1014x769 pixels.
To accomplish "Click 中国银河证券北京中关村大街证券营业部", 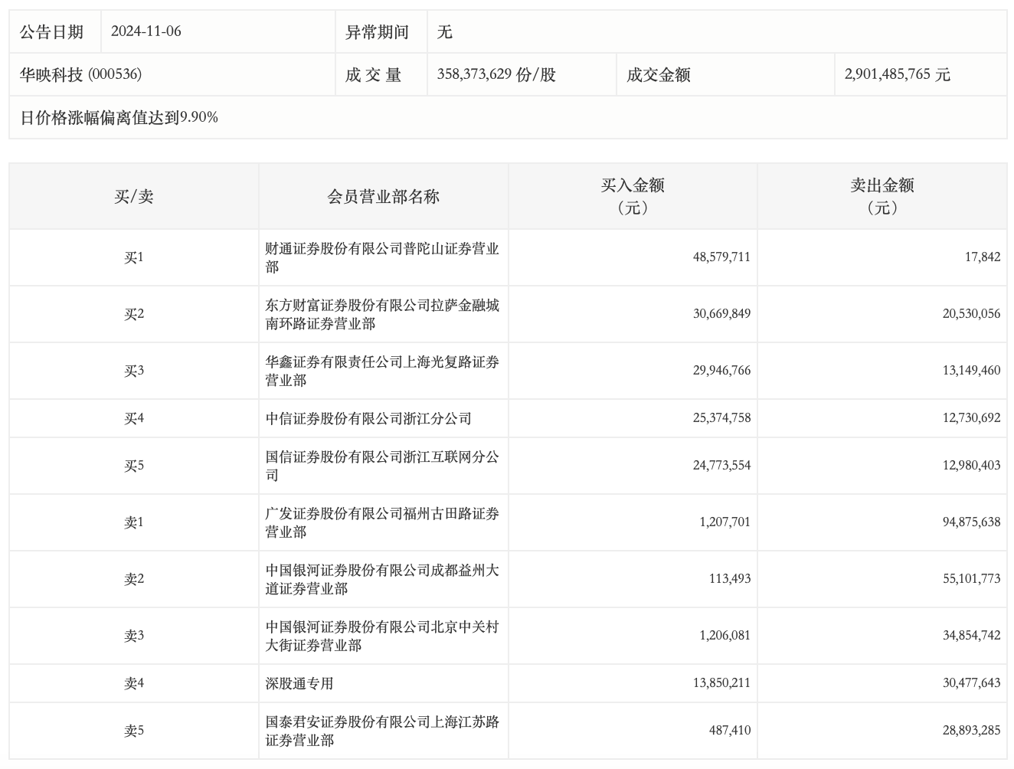I will (382, 636).
